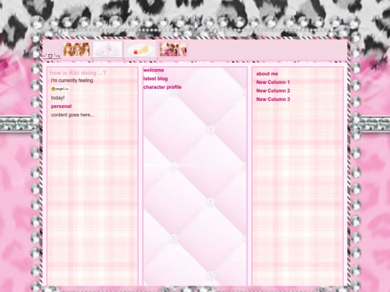This screenshot has width=390, height=292.
Task: Click the 'angelic' mood label
Action: pyautogui.click(x=62, y=89)
